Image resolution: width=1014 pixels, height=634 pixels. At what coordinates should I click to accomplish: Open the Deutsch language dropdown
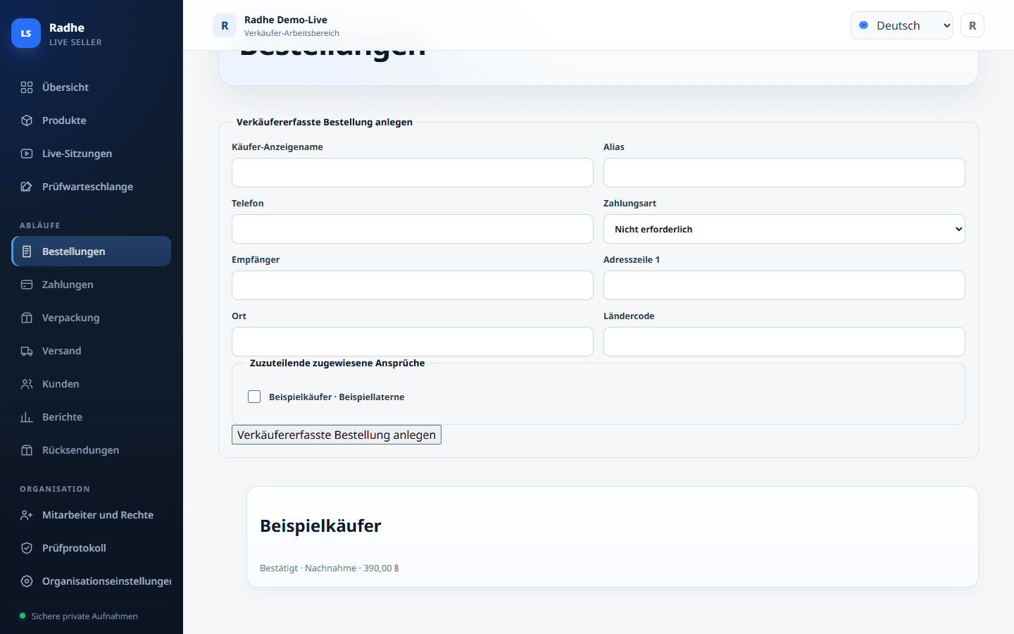901,25
